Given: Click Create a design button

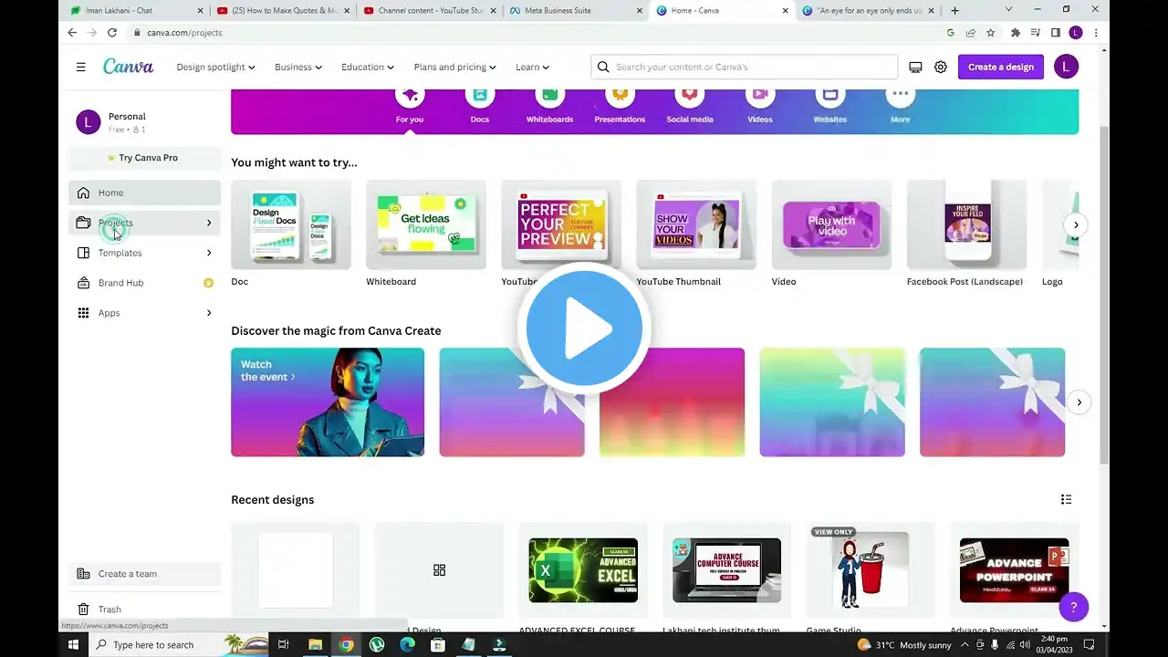Looking at the screenshot, I should [x=1001, y=67].
